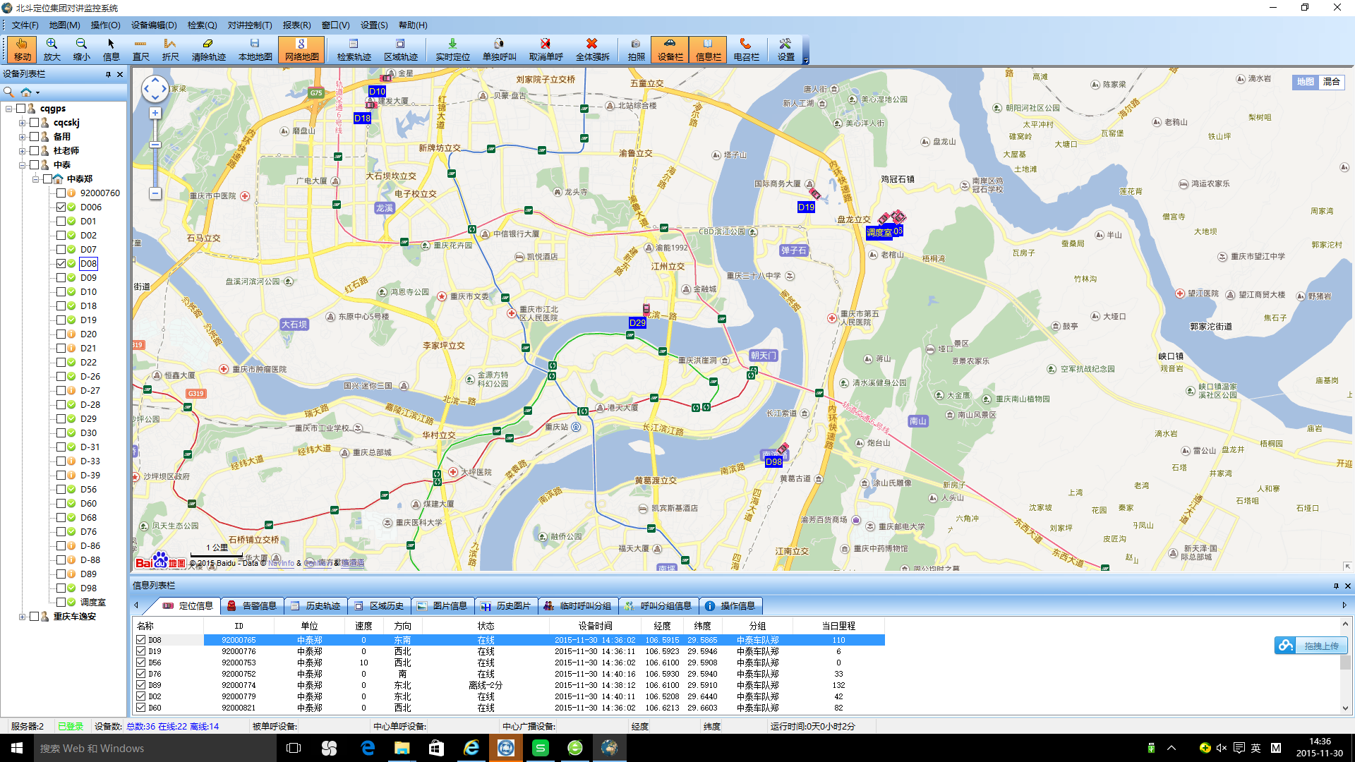Click the 单独呼叫 single call button
Image resolution: width=1355 pixels, height=762 pixels.
[499, 50]
